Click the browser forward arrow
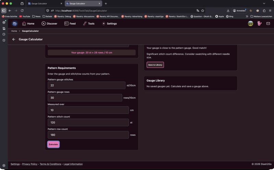274x170 pixels. (16, 11)
